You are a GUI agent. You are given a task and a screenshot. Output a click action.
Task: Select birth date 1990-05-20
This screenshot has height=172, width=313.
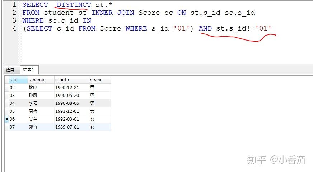click(x=72, y=95)
